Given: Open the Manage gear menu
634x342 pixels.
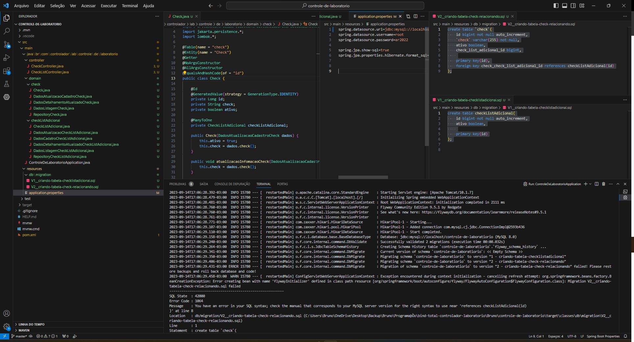Looking at the screenshot, I should click(x=6, y=327).
